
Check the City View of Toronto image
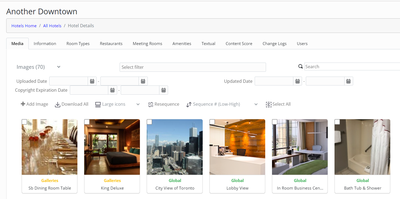149,122
